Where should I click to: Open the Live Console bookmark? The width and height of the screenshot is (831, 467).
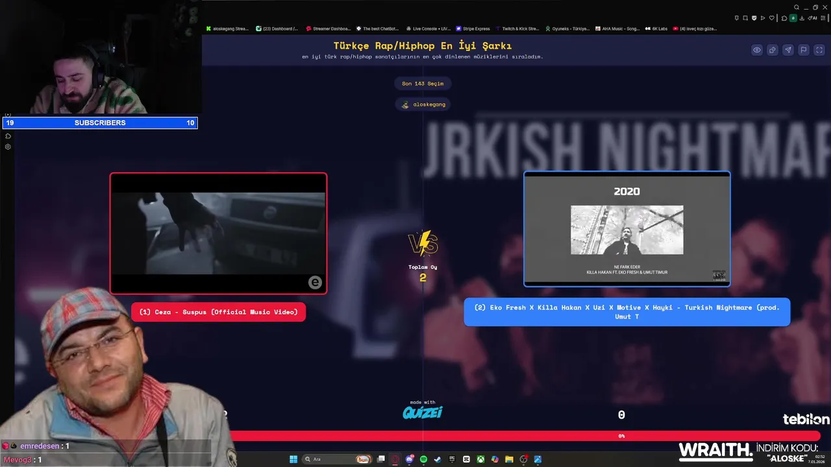coord(428,29)
